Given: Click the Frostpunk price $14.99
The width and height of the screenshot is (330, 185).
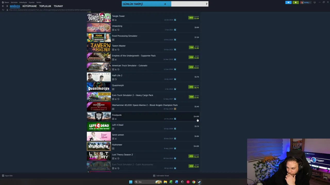Looking at the screenshot, I should (x=196, y=116).
